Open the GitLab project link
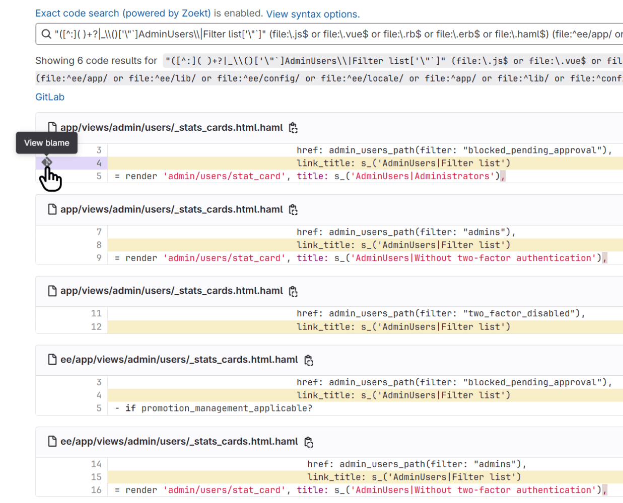The image size is (623, 503). [49, 97]
